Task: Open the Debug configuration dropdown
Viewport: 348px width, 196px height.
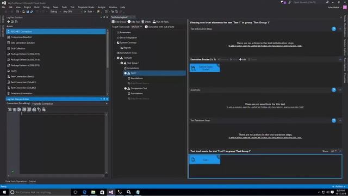Action: point(55,11)
